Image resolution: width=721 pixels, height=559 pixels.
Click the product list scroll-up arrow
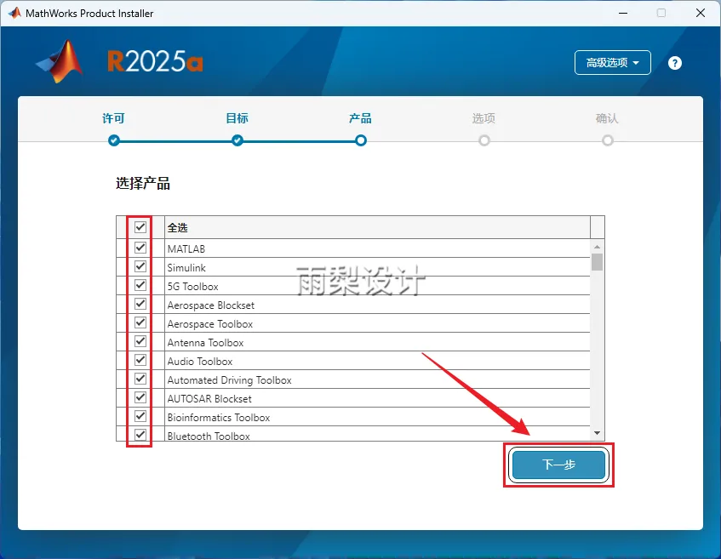click(x=597, y=247)
